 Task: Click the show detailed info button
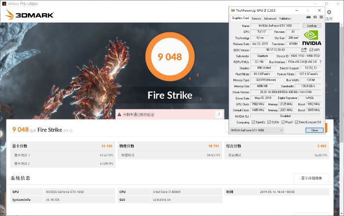[312, 178]
